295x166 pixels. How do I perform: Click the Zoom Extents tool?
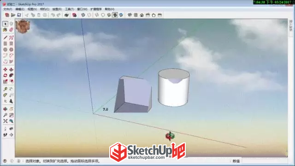5,121
